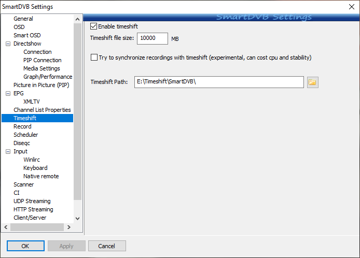This screenshot has width=360, height=258.
Task: Enable synchronize recordings with timeshift option
Action: point(94,58)
